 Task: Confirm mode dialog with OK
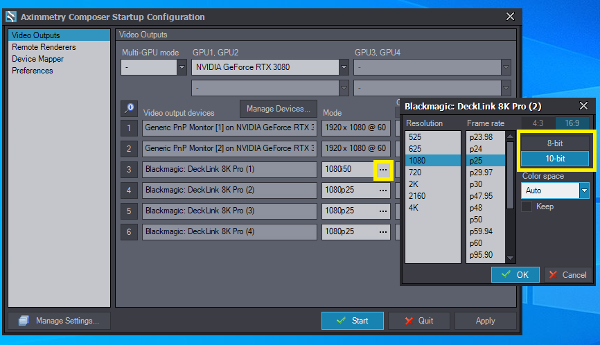(x=515, y=274)
